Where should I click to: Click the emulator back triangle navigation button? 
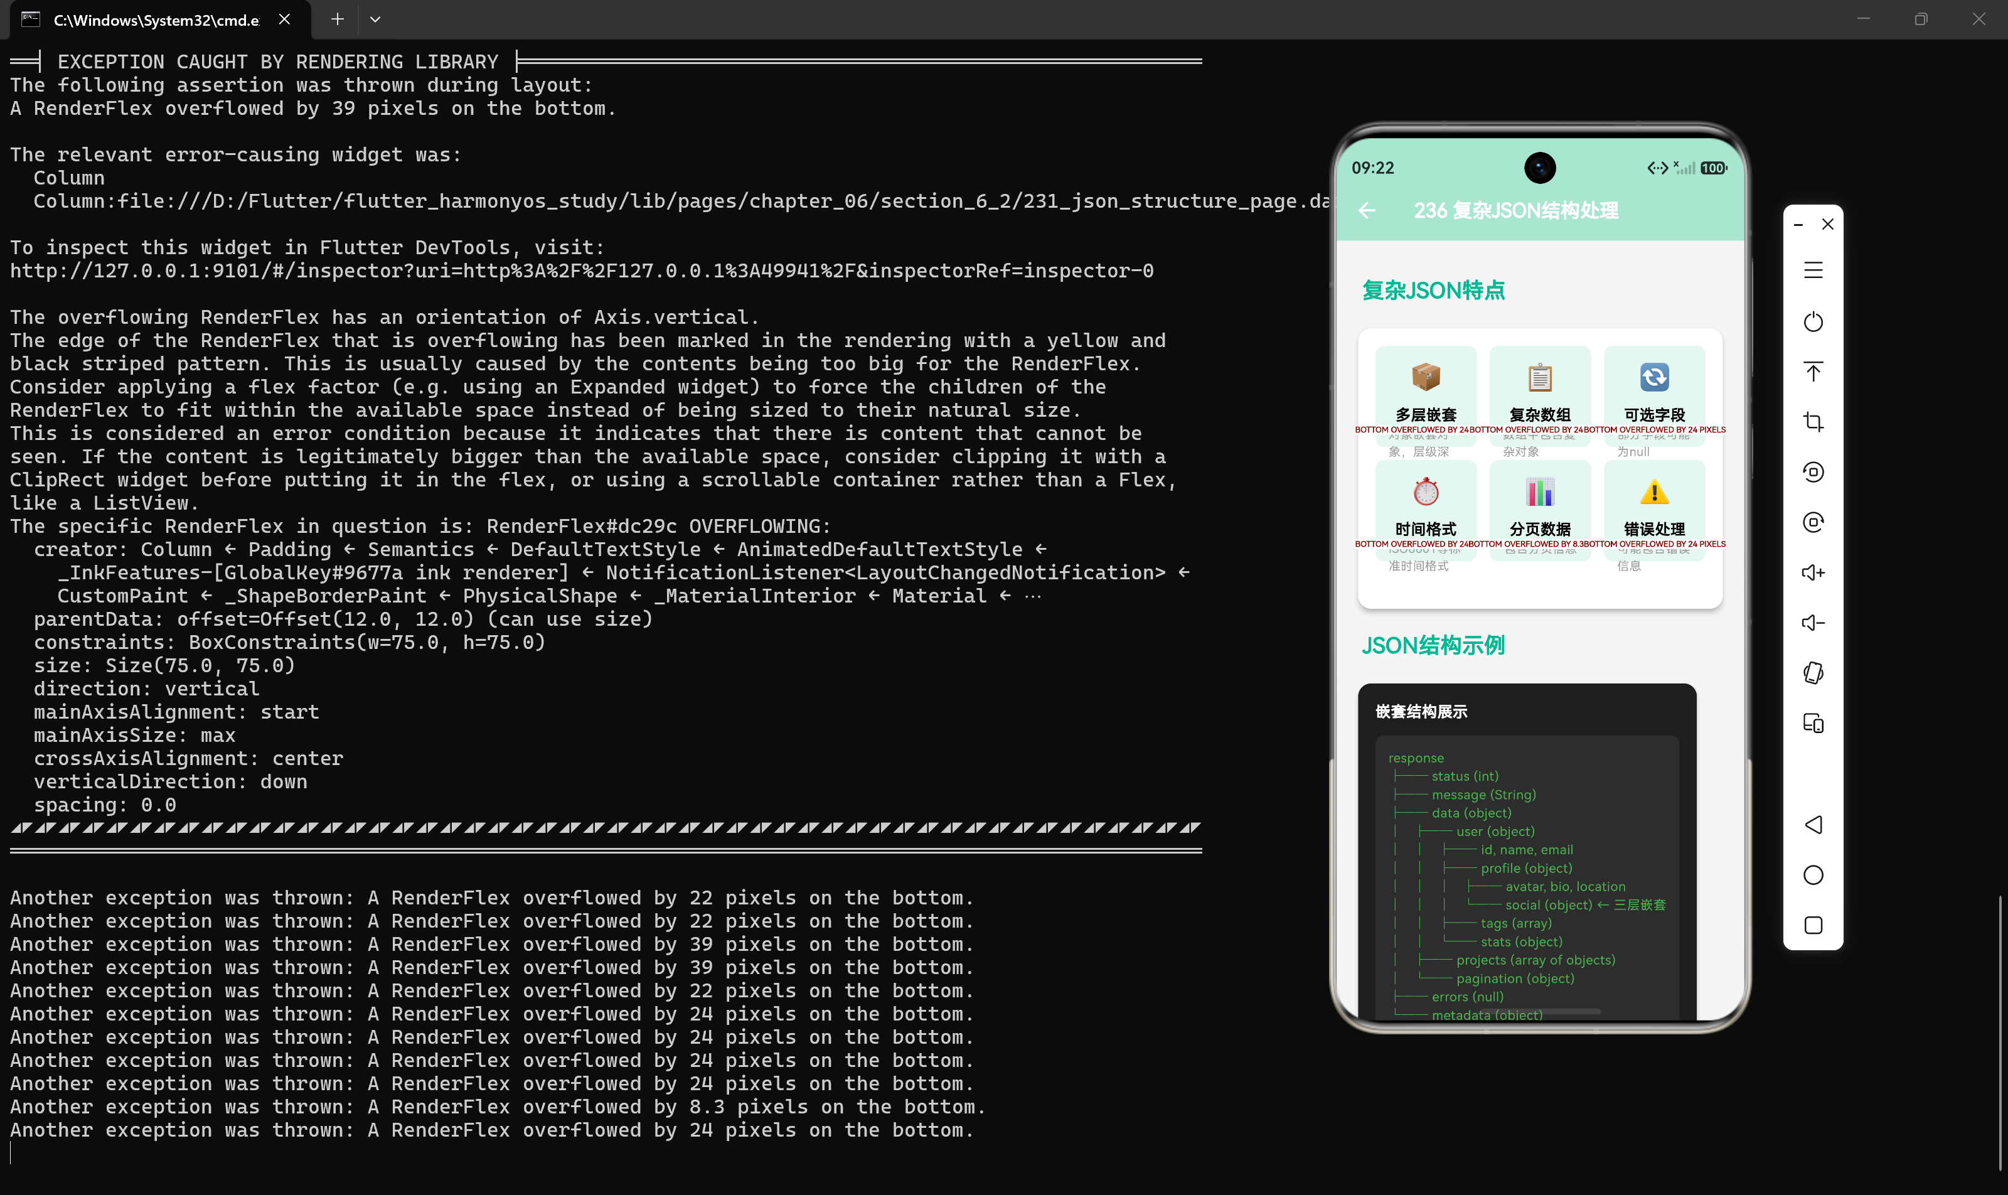(x=1813, y=825)
